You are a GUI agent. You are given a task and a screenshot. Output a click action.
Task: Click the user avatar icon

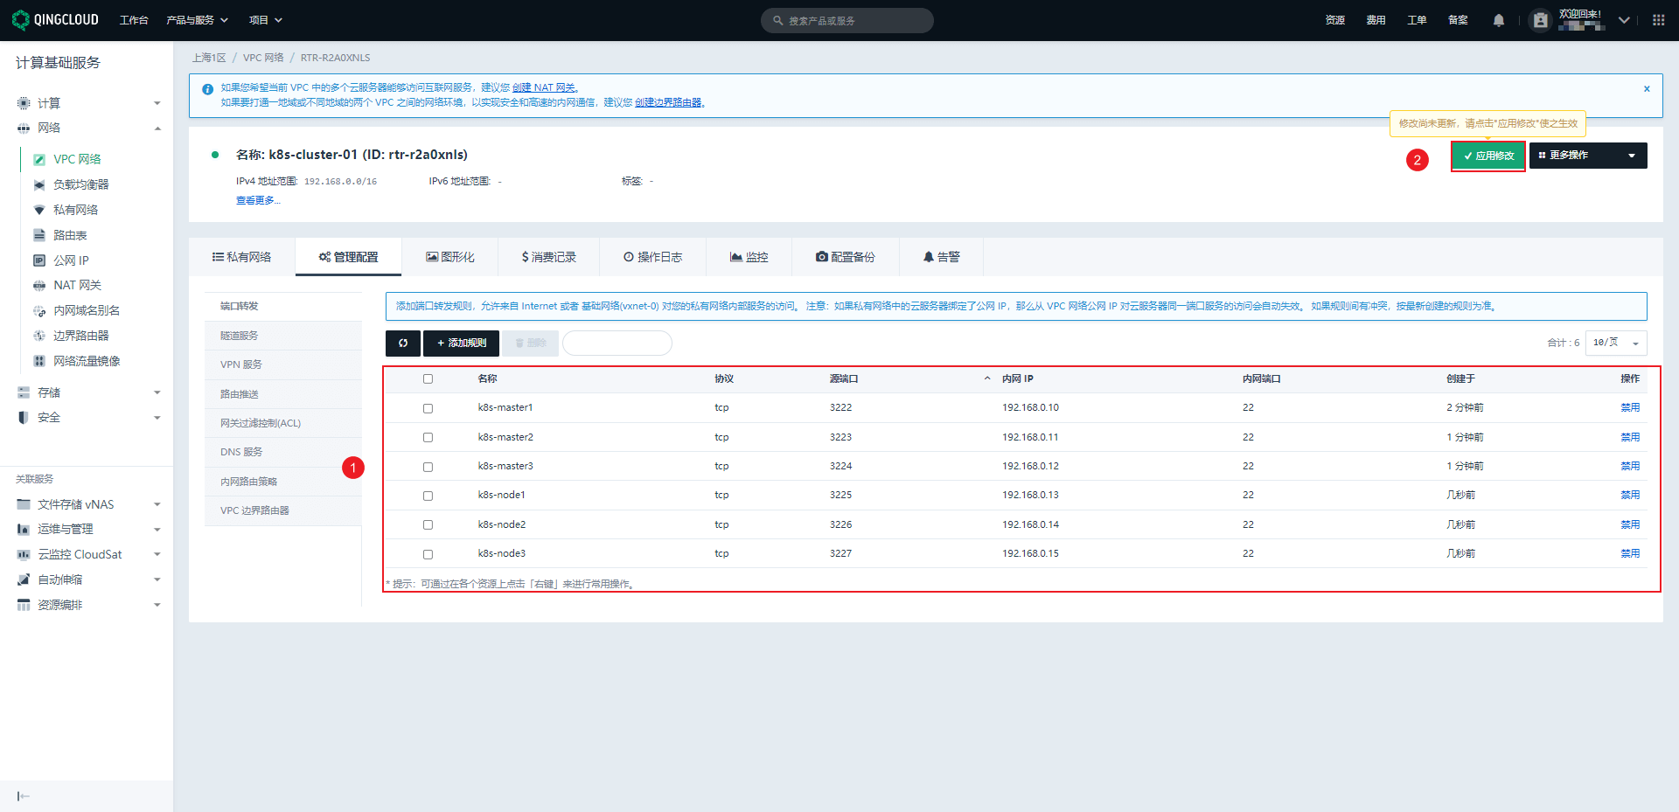1541,20
